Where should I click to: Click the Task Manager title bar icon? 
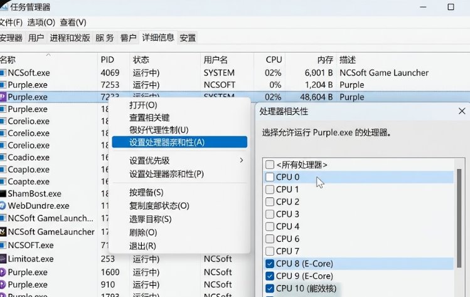tap(4, 7)
